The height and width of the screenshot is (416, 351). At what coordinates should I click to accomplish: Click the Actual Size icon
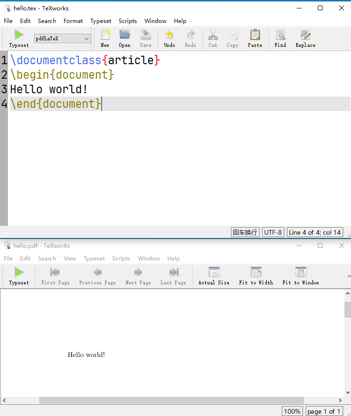tap(214, 276)
